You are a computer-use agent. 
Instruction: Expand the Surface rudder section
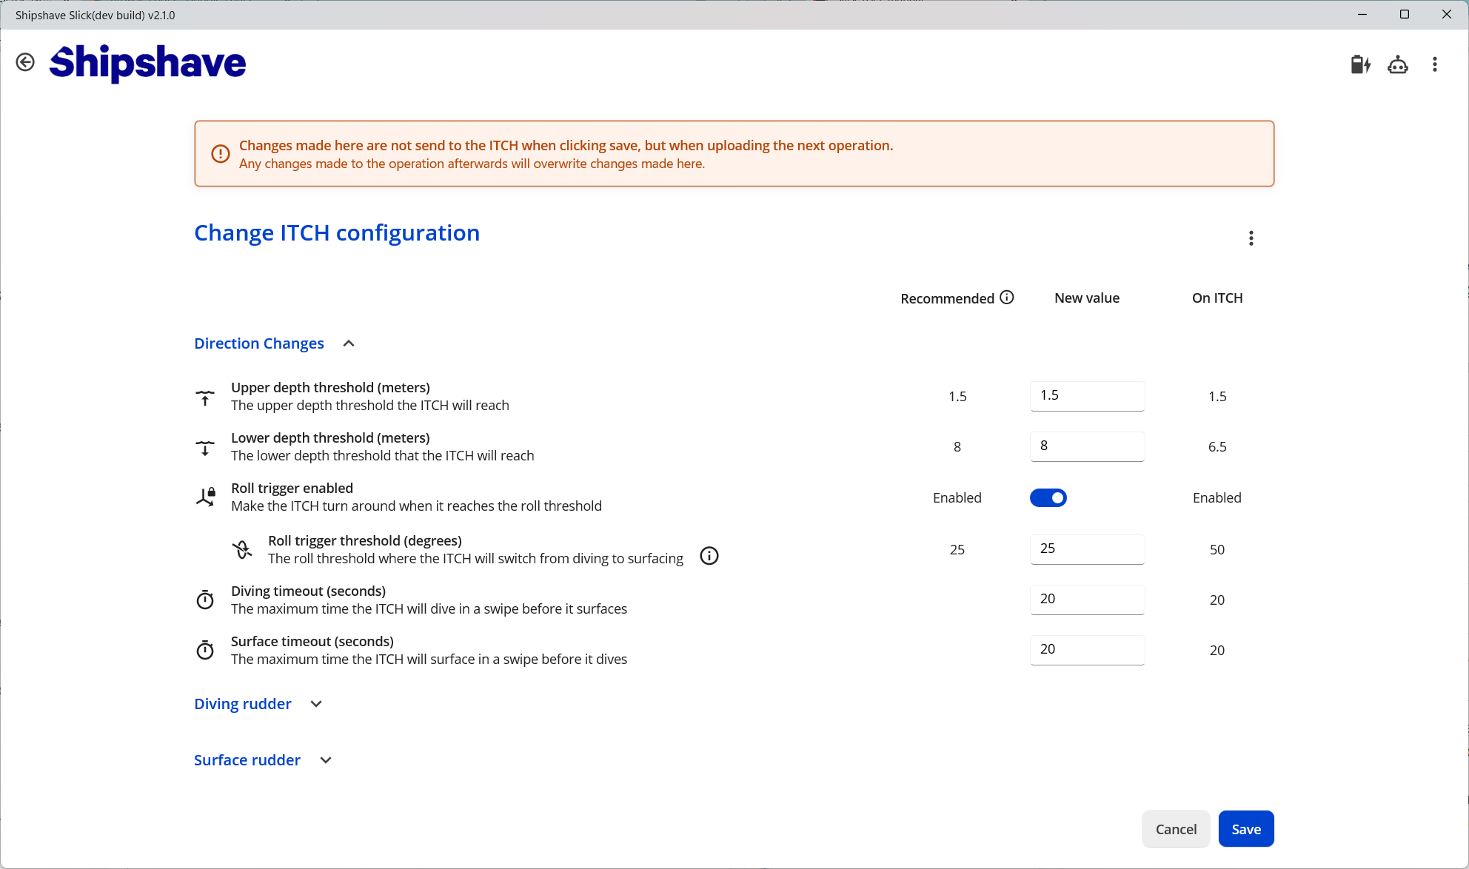(x=325, y=760)
